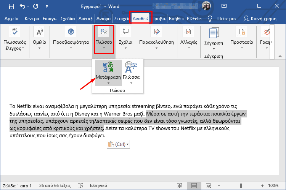Click the Μετάφραση translate icon
This screenshot has width=286, height=190.
[x=108, y=67]
